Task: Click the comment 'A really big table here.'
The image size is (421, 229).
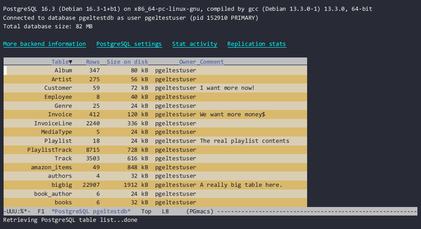Action: pyautogui.click(x=241, y=185)
